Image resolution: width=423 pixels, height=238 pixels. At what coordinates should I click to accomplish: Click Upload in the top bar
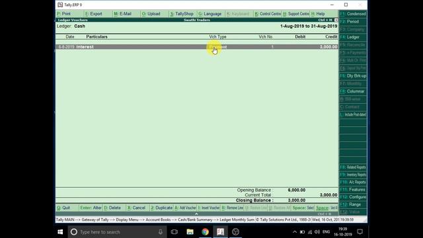click(151, 14)
